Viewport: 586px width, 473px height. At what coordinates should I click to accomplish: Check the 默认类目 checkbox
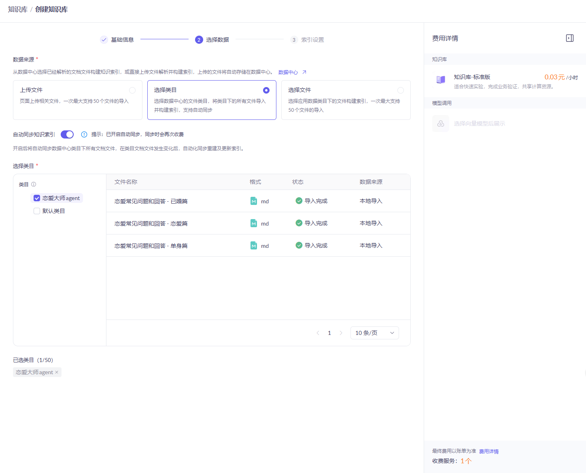[x=37, y=211]
